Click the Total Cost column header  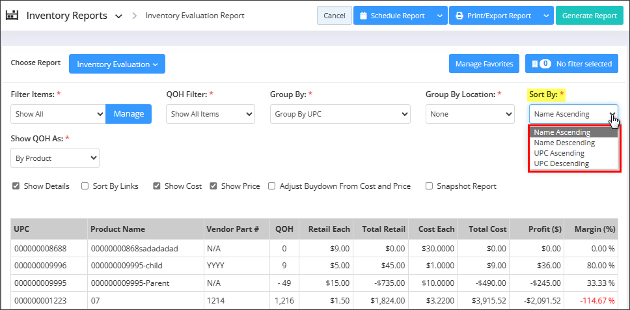click(484, 229)
